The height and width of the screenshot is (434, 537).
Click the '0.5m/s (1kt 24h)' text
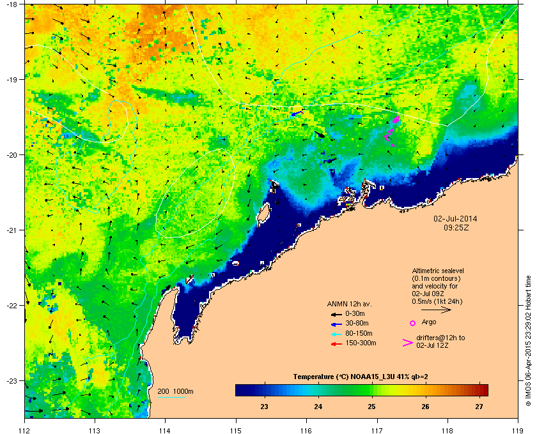pyautogui.click(x=437, y=302)
